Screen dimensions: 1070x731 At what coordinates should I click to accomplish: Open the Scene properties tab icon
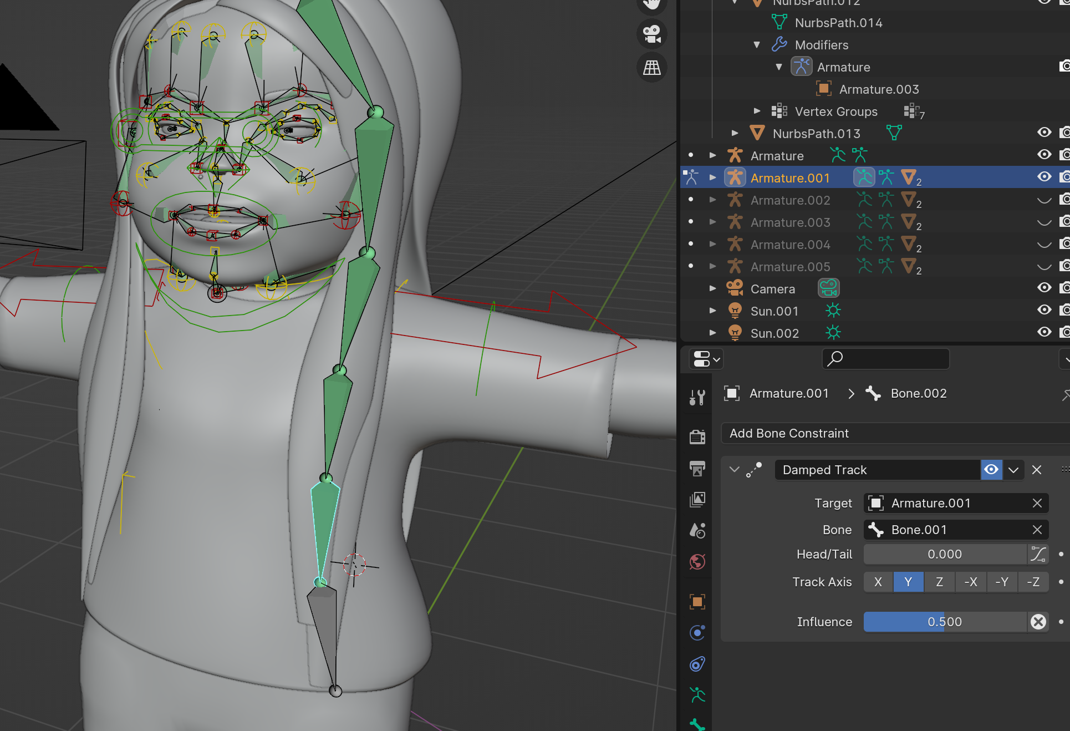click(697, 531)
